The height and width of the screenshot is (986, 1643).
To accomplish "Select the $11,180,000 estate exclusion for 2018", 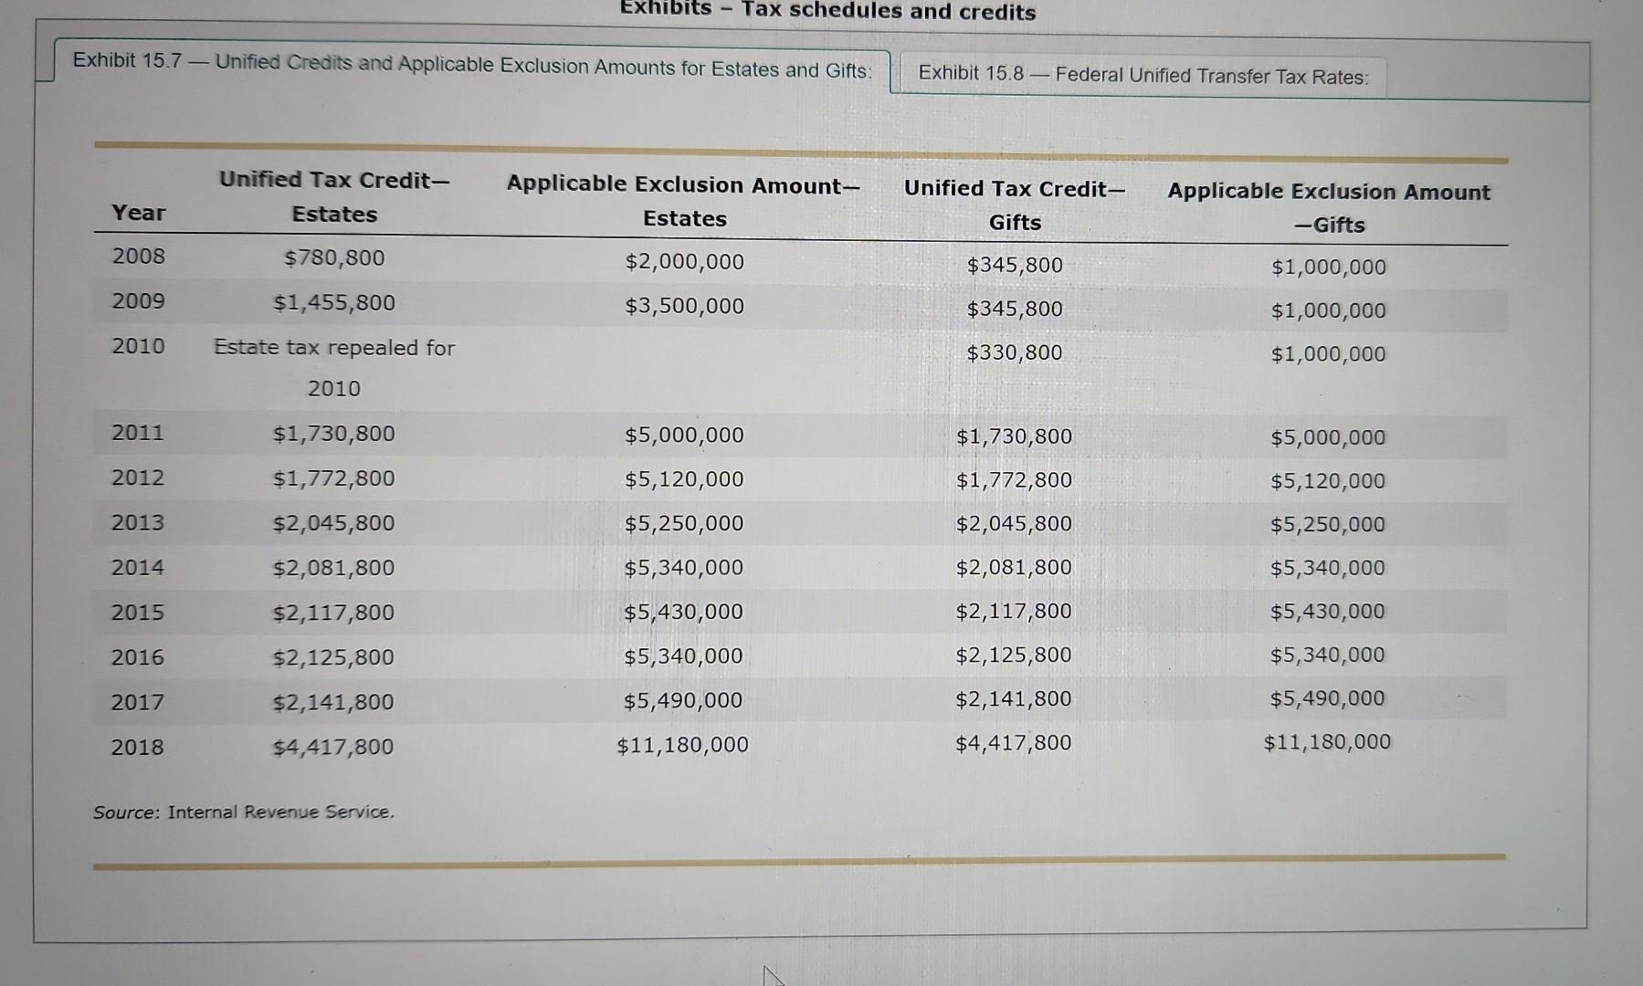I will (x=683, y=745).
